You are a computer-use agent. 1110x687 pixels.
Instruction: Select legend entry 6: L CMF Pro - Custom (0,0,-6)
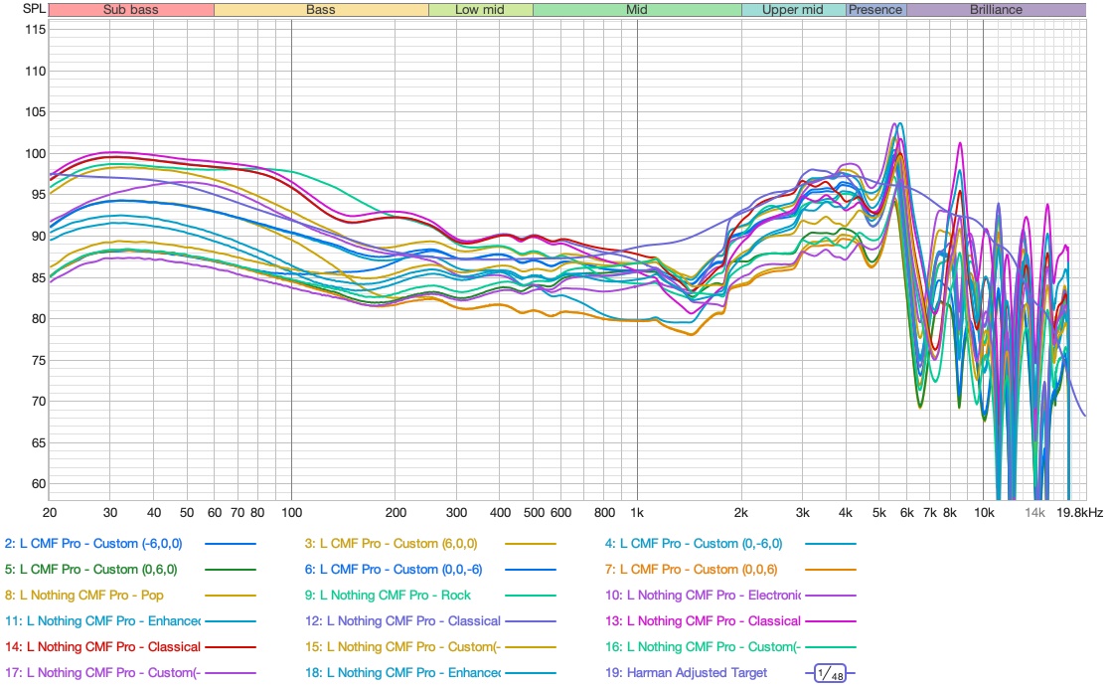[394, 570]
